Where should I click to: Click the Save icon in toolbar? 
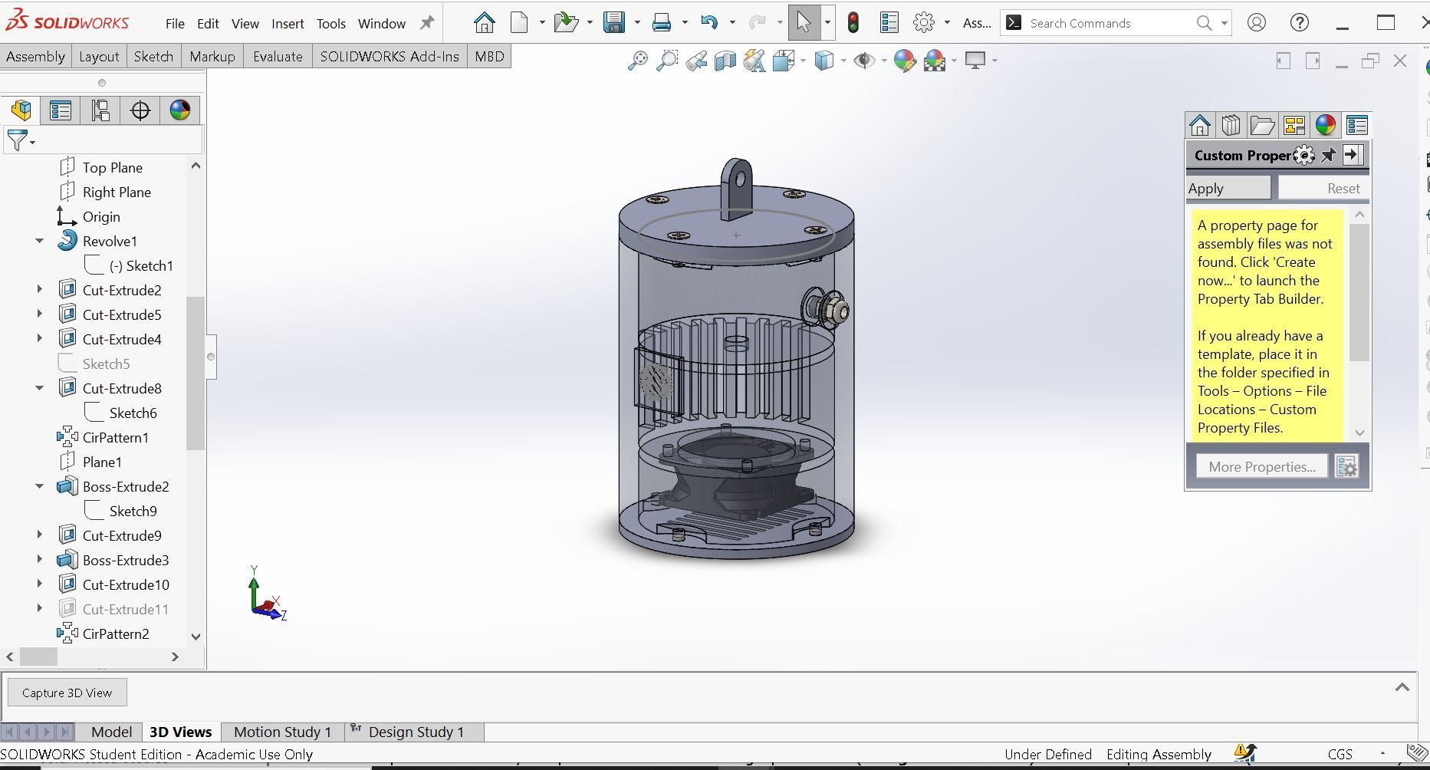click(614, 23)
